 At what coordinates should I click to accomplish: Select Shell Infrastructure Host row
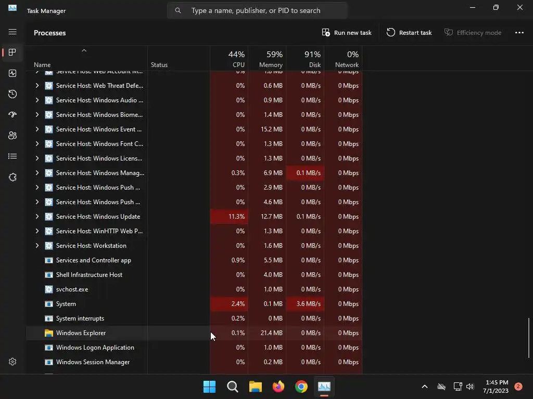[x=194, y=275]
